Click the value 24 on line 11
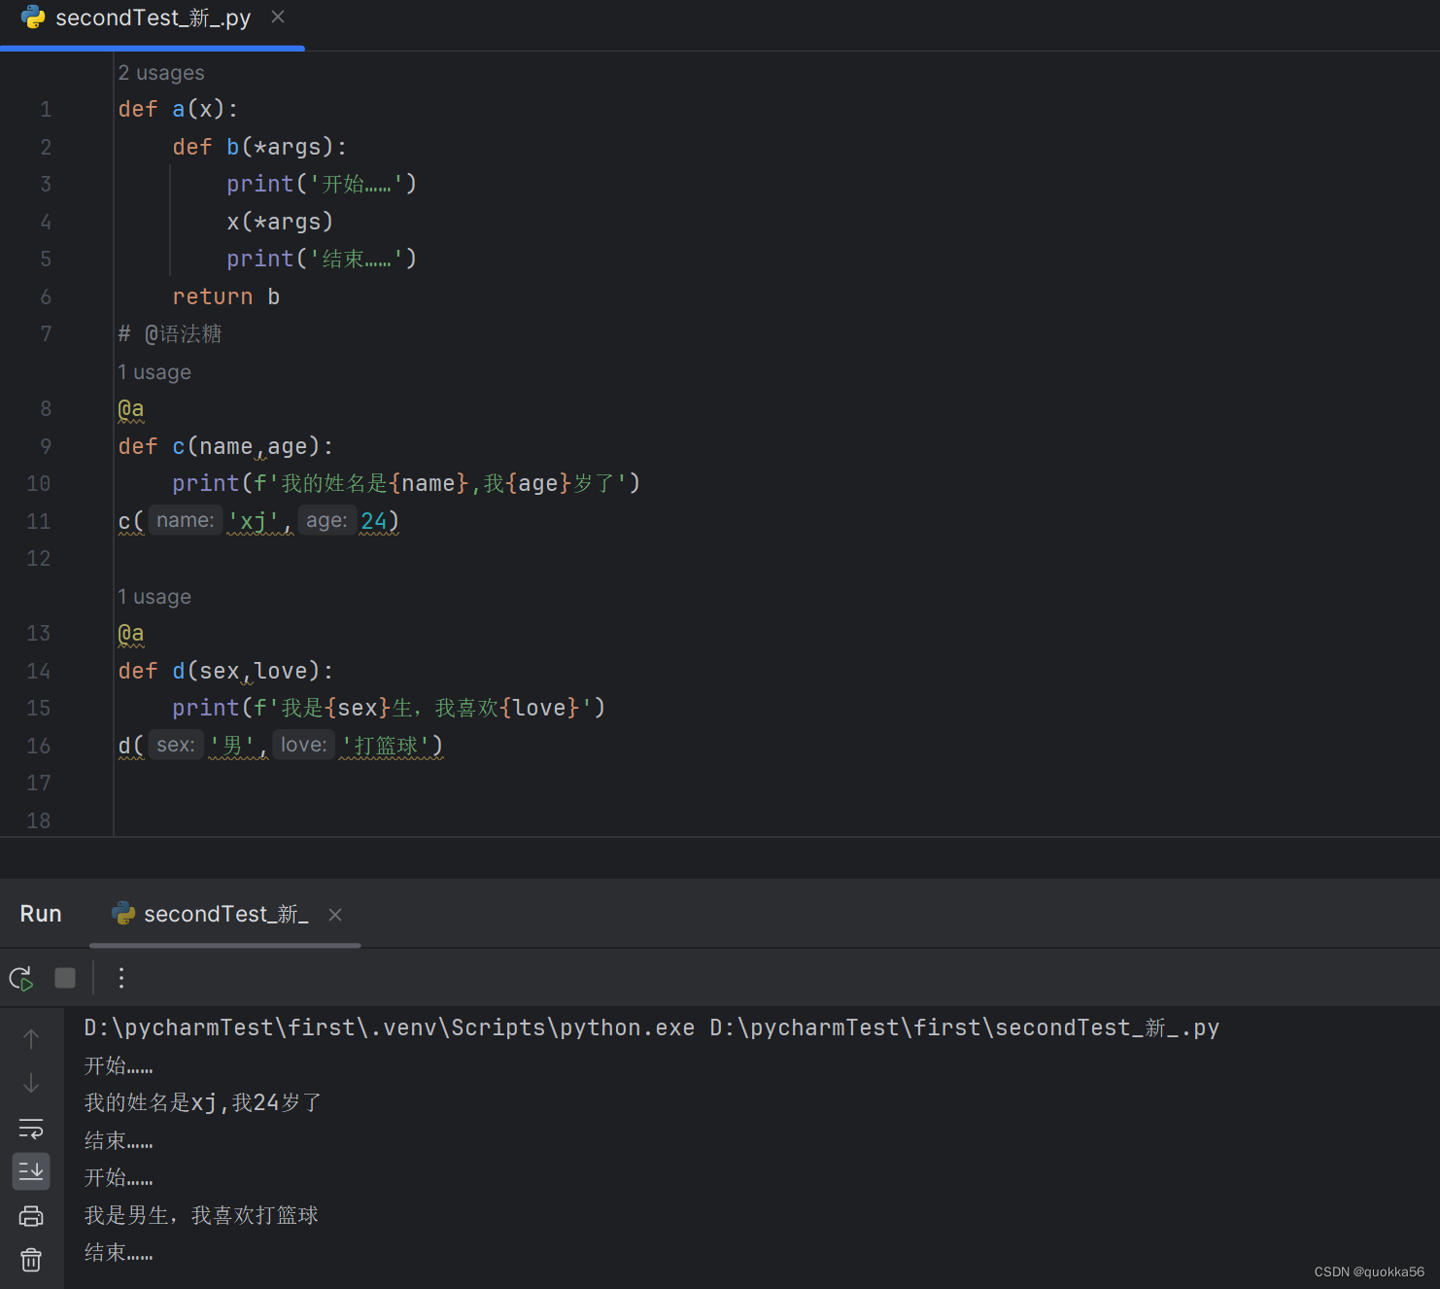Image resolution: width=1440 pixels, height=1289 pixels. pos(374,521)
